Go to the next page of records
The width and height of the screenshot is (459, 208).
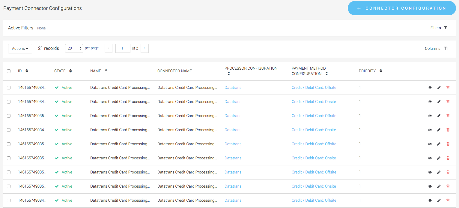click(145, 48)
